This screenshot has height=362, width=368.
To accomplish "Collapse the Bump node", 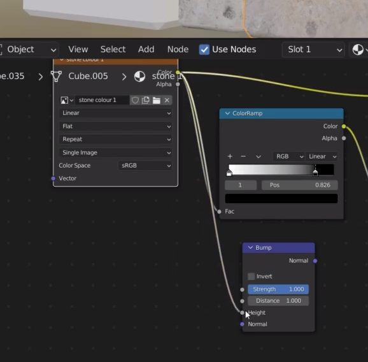I will point(250,247).
